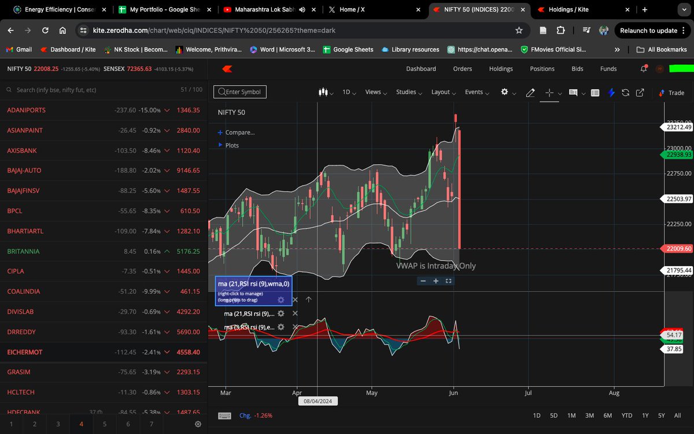
Task: Click the Kite logo
Action: [x=228, y=69]
